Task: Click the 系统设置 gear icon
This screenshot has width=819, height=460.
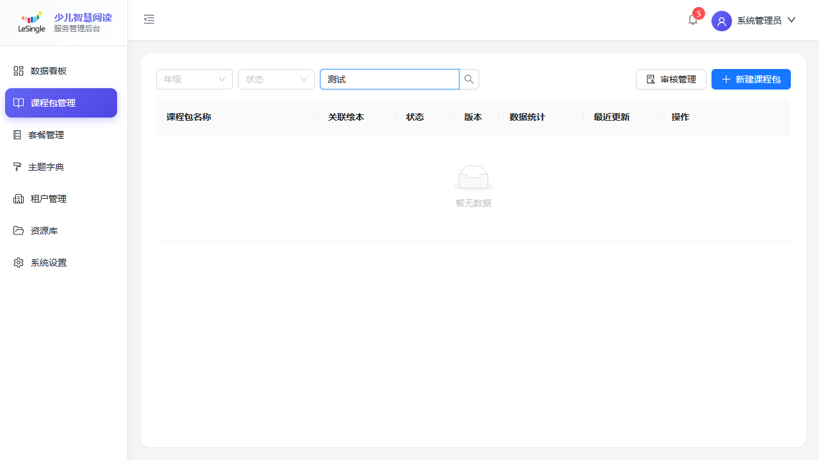Action: pyautogui.click(x=19, y=263)
